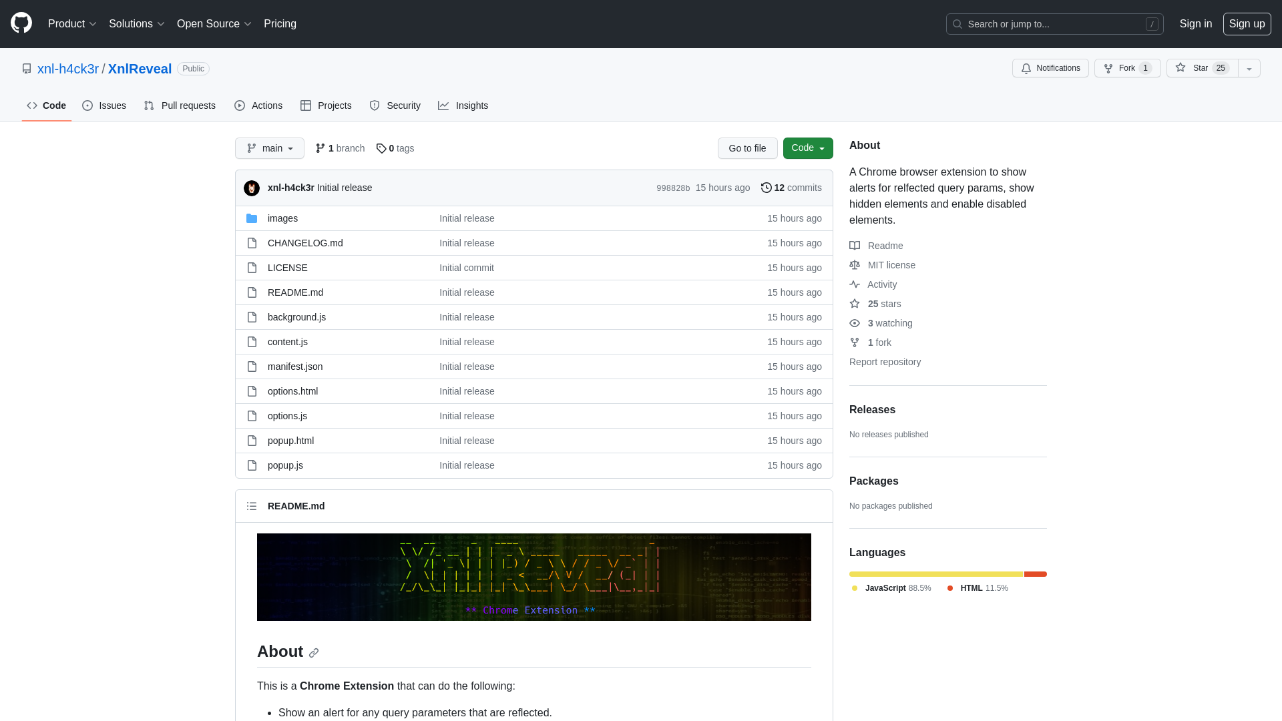Click the eye icon beside 3 watching
The height and width of the screenshot is (721, 1282).
coord(855,323)
